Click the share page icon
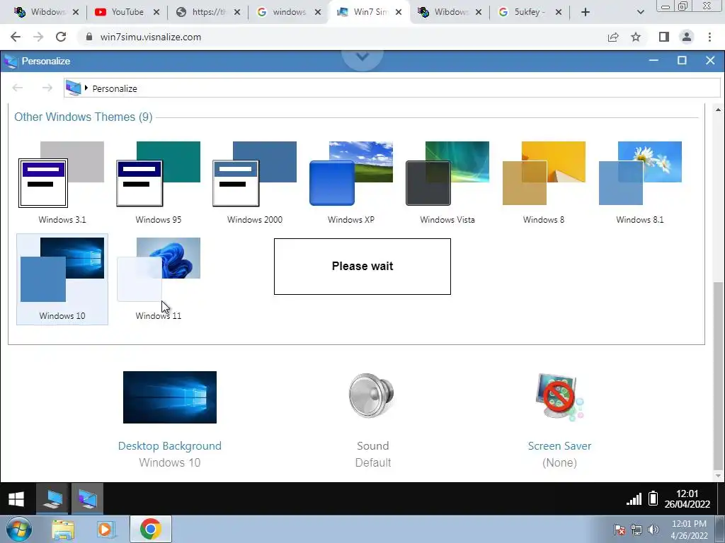The height and width of the screenshot is (543, 725). 613,37
